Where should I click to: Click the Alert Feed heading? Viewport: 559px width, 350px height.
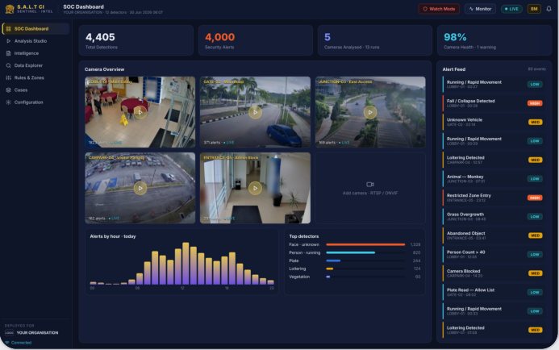(454, 69)
